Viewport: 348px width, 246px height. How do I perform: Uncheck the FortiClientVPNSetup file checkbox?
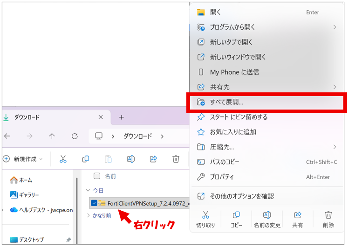(x=94, y=203)
